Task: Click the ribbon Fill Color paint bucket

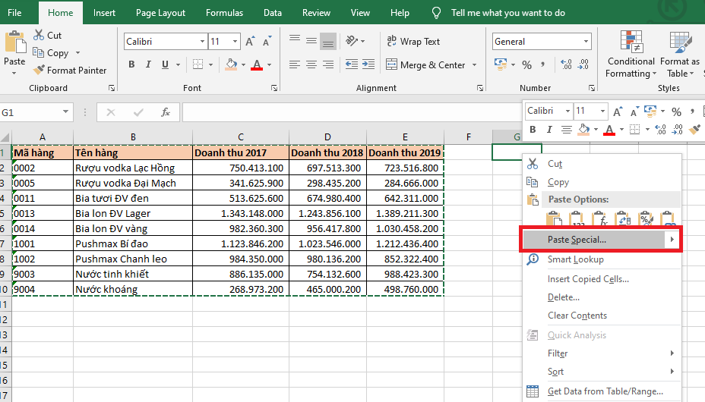Action: (x=231, y=65)
